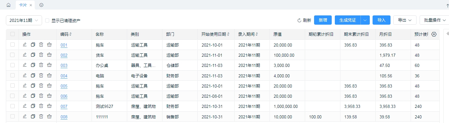Tick the select-all checkbox in table header
Screen dimensions: 449x123
click(12, 34)
